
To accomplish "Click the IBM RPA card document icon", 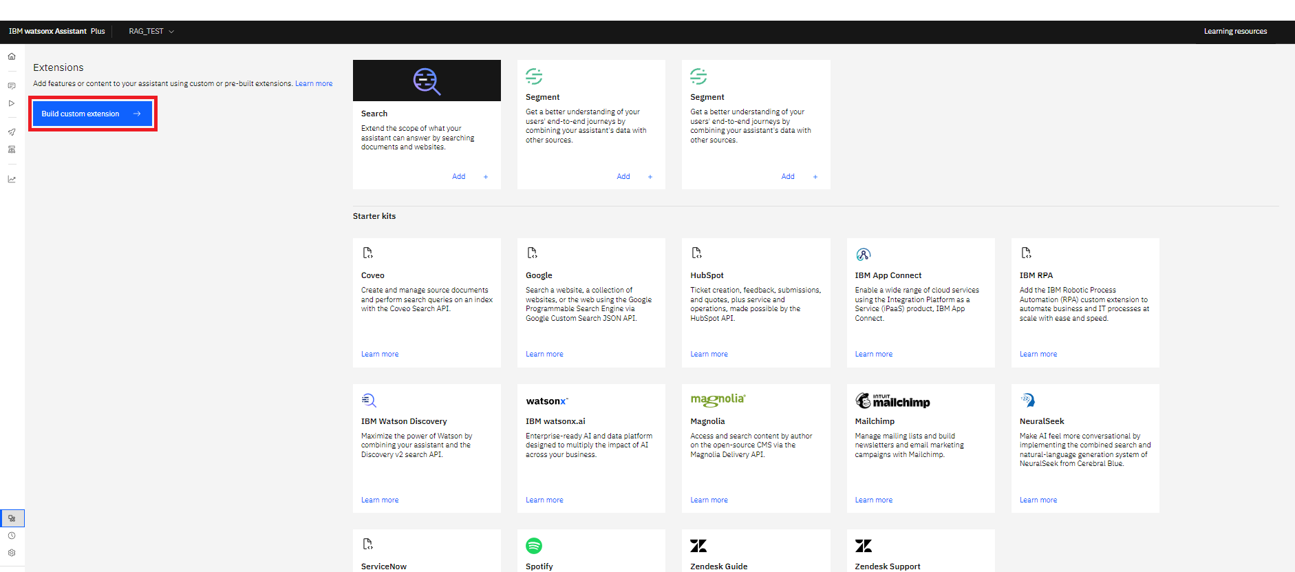I will pos(1026,253).
